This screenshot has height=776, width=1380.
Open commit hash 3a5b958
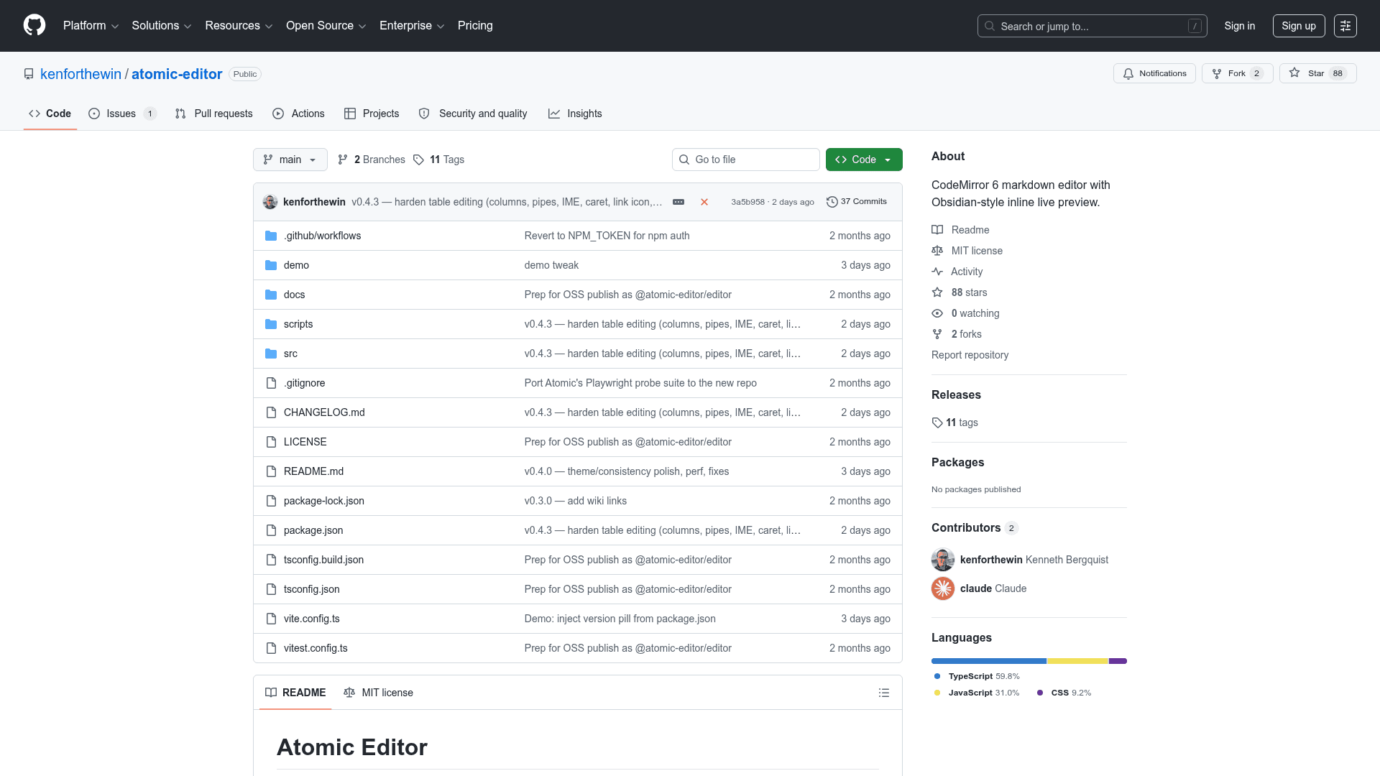coord(747,202)
